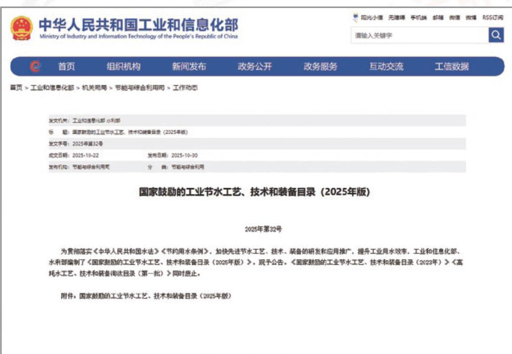Select 政务公开 in the navigation bar
This screenshot has height=354, width=512.
coord(255,66)
